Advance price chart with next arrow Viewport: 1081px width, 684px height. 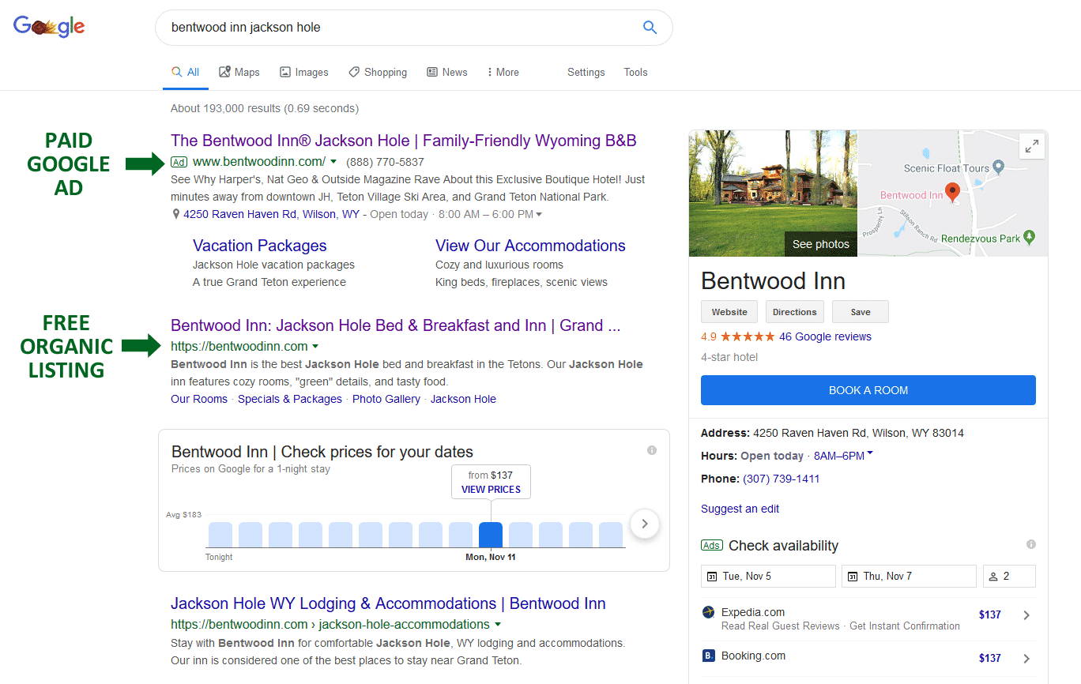coord(645,523)
